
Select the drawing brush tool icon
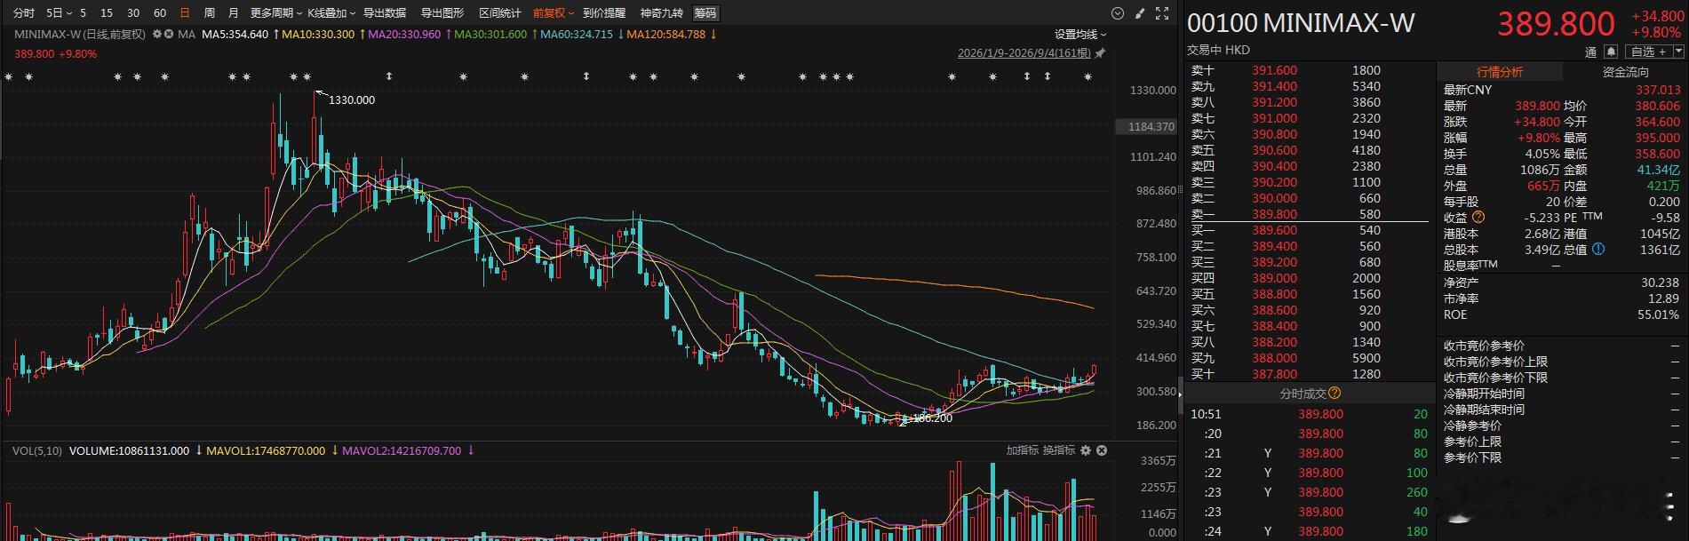(x=1140, y=13)
